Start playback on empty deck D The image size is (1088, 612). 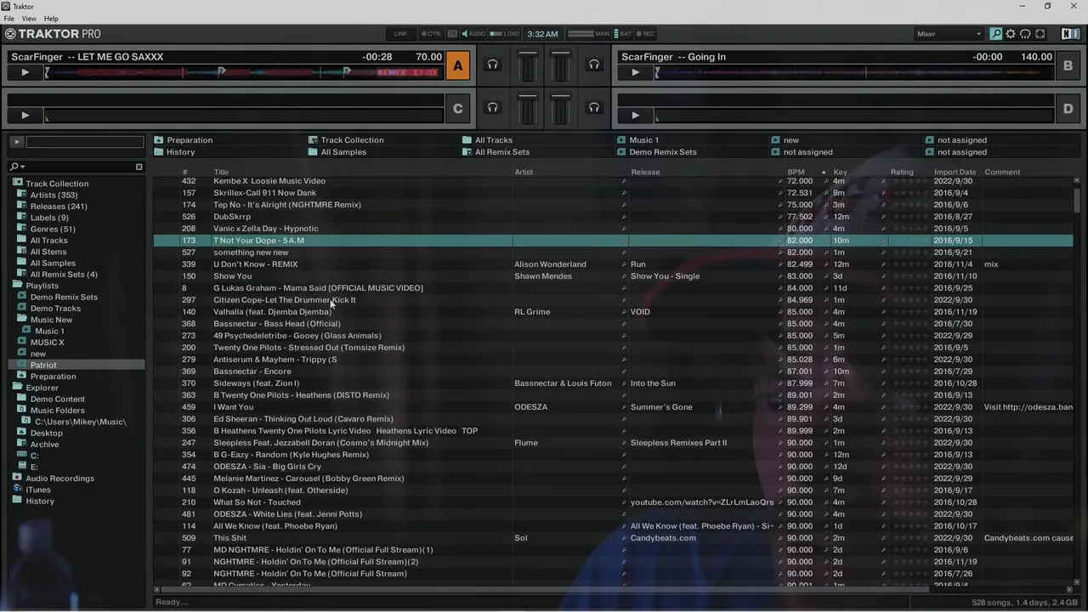point(635,116)
